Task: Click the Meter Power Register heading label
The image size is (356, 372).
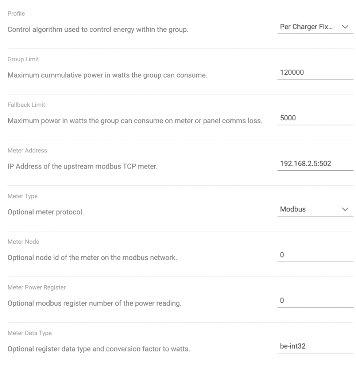Action: point(36,287)
